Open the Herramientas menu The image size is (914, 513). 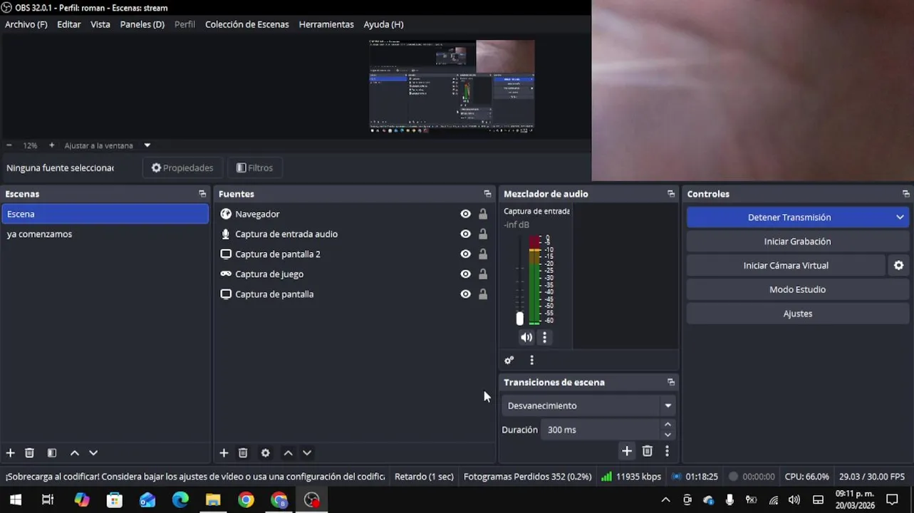(326, 24)
